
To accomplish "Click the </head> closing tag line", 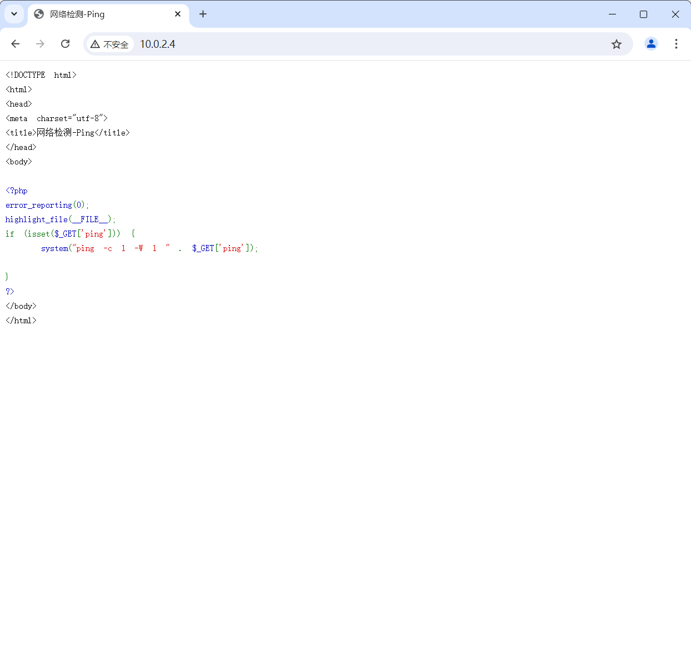I will pos(21,147).
